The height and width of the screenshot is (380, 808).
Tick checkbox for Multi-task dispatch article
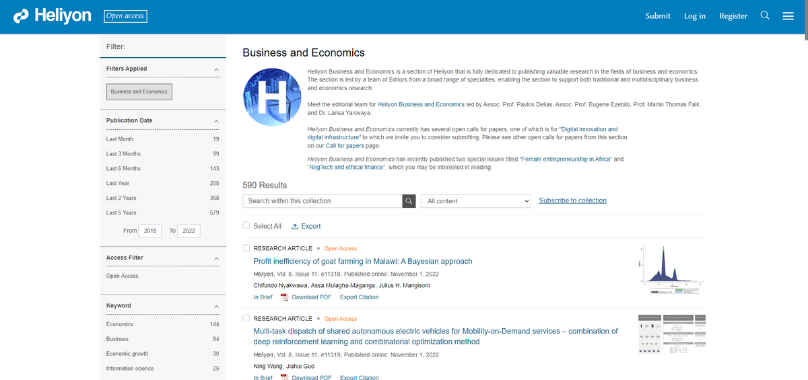pos(246,318)
